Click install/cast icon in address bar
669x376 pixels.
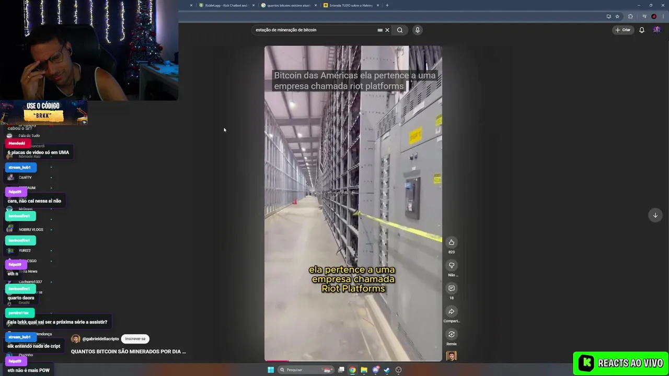(x=608, y=16)
